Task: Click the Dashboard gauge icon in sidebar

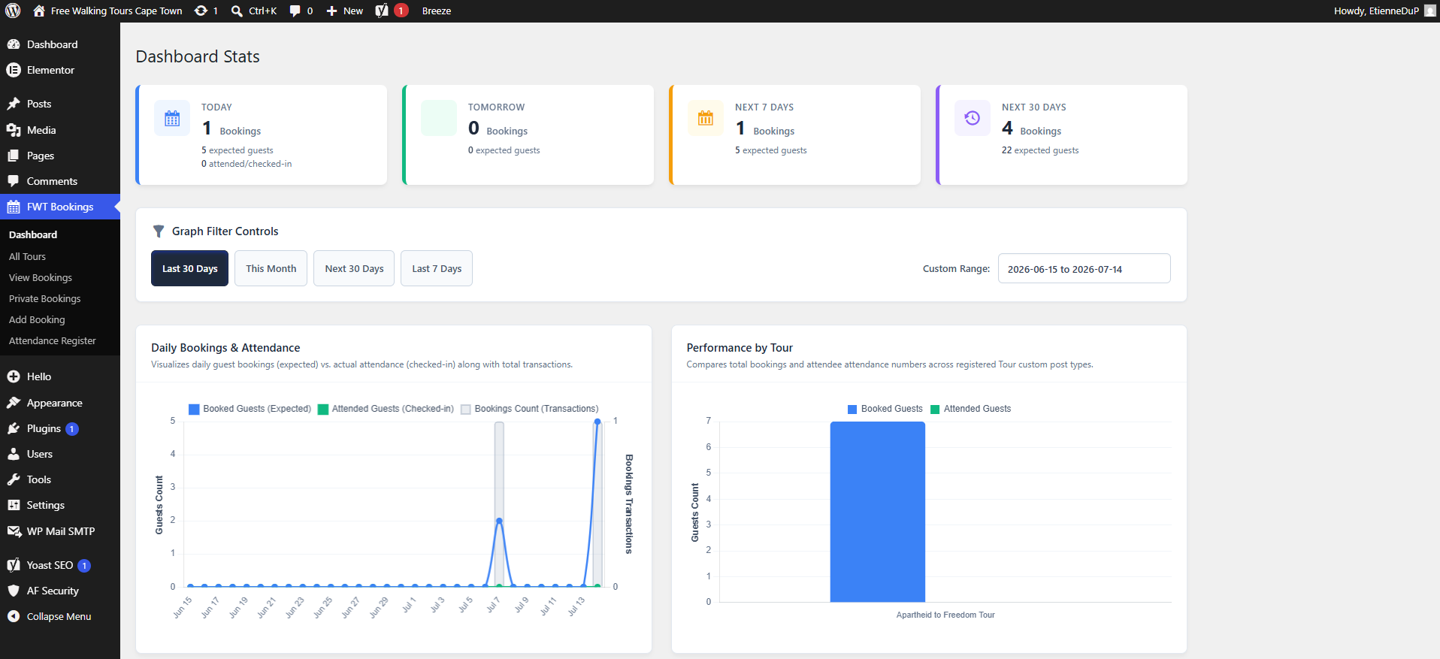Action: pos(14,44)
